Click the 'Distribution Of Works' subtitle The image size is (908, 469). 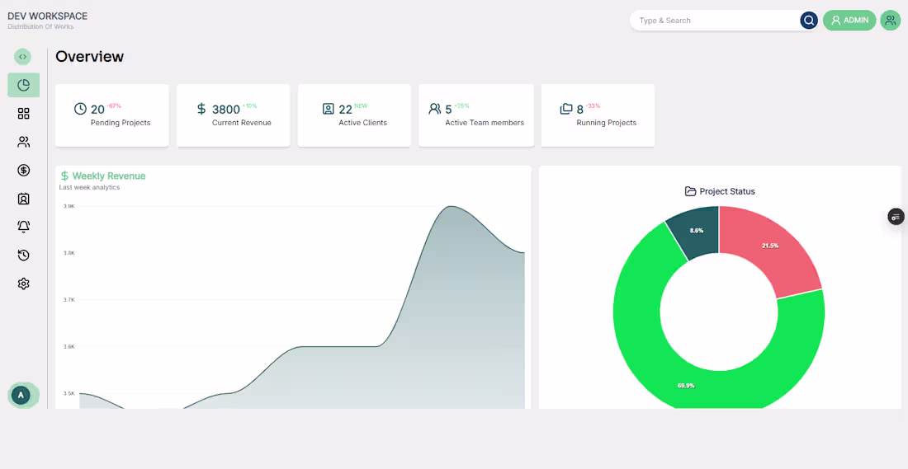(40, 26)
